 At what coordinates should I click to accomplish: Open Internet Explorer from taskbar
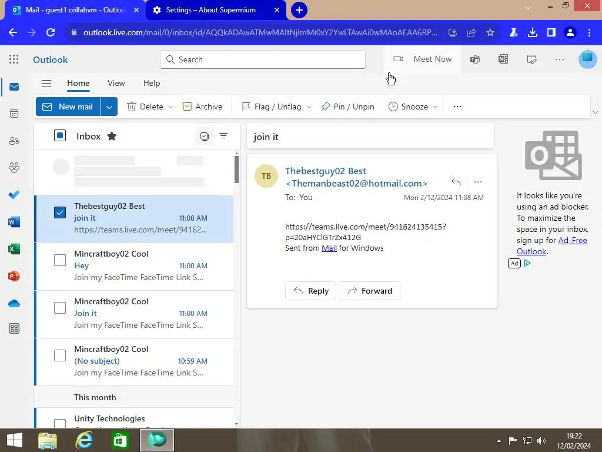(83, 440)
